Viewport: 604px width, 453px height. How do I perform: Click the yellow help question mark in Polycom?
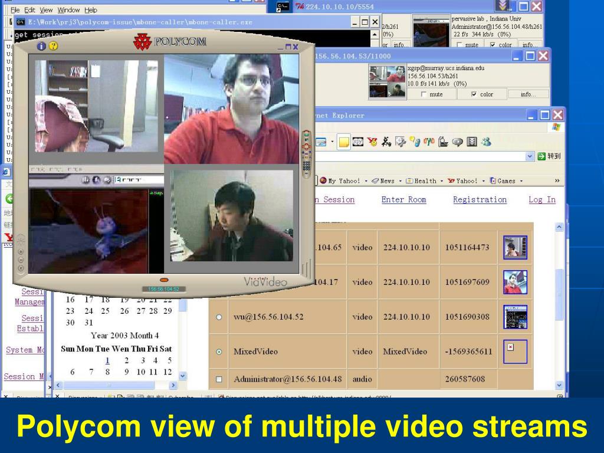(x=54, y=46)
